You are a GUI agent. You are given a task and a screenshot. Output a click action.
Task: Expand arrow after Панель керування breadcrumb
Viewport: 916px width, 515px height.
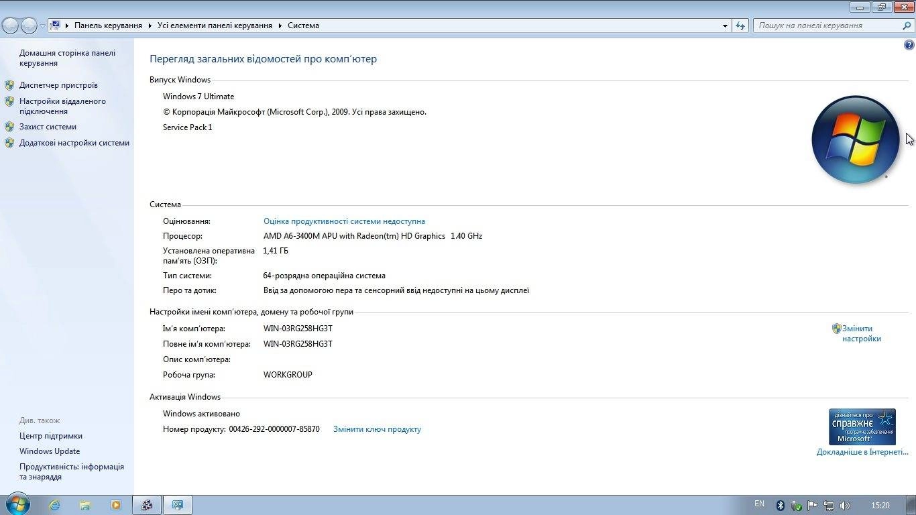pyautogui.click(x=150, y=25)
